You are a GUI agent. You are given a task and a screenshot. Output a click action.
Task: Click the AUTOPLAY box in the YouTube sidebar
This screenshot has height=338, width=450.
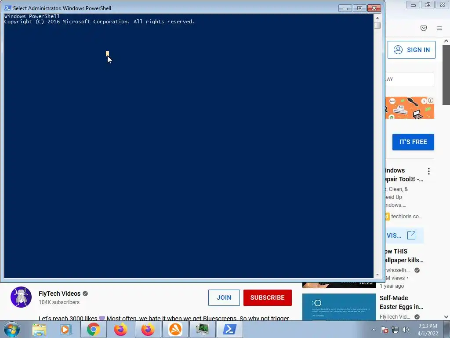point(410,79)
